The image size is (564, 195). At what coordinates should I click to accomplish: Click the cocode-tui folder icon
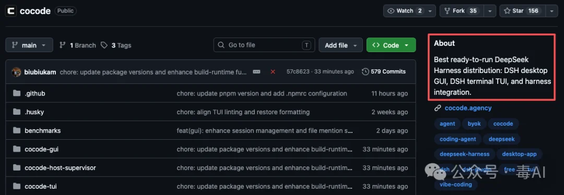coord(17,186)
